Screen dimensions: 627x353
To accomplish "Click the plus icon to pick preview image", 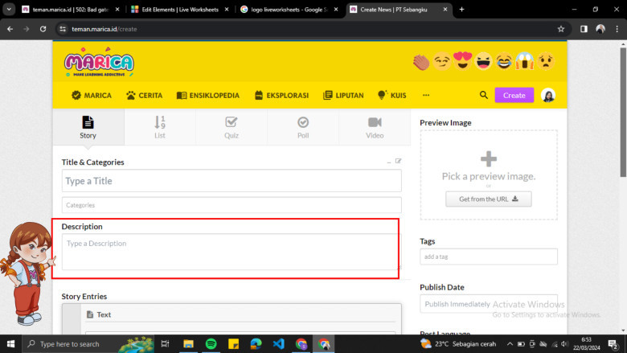I will [x=488, y=158].
